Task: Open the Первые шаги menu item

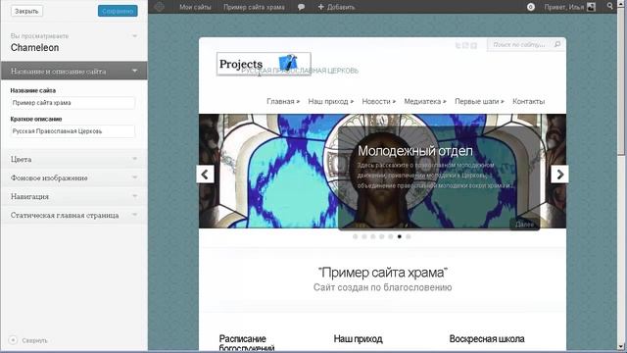Action: point(479,102)
